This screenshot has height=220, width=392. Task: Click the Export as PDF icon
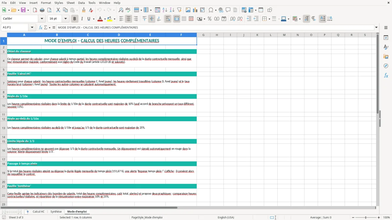tap(35, 10)
